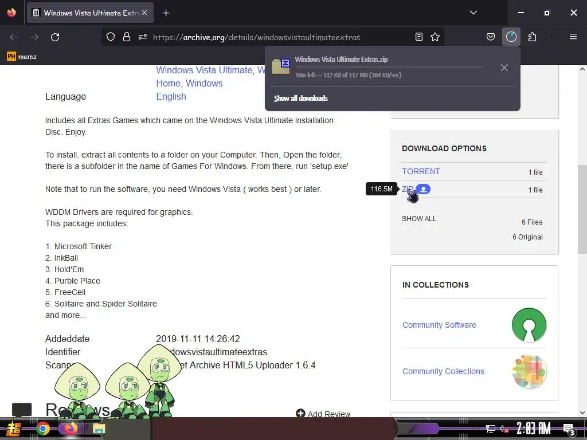Save the page to Pocket

click(x=491, y=37)
